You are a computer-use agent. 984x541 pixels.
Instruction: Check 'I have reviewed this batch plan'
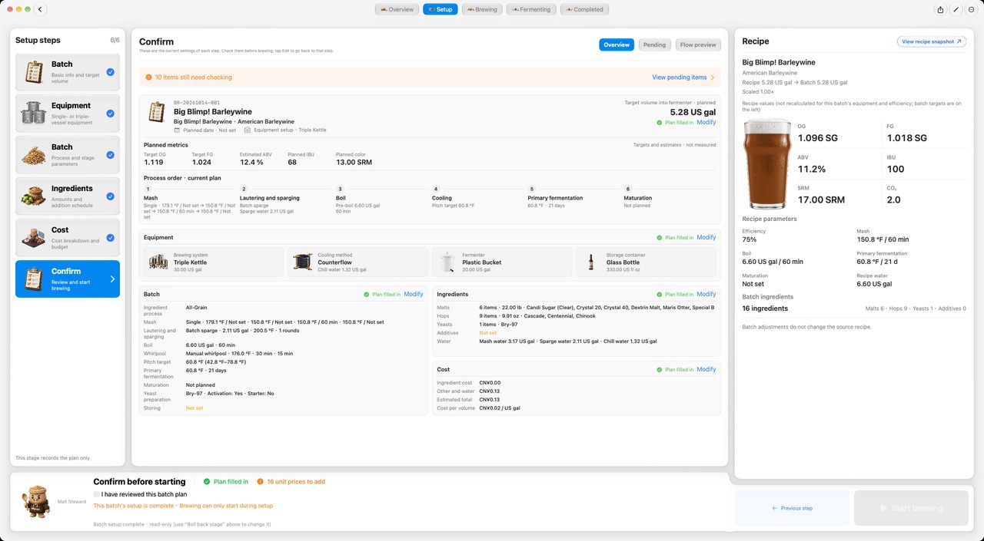96,494
